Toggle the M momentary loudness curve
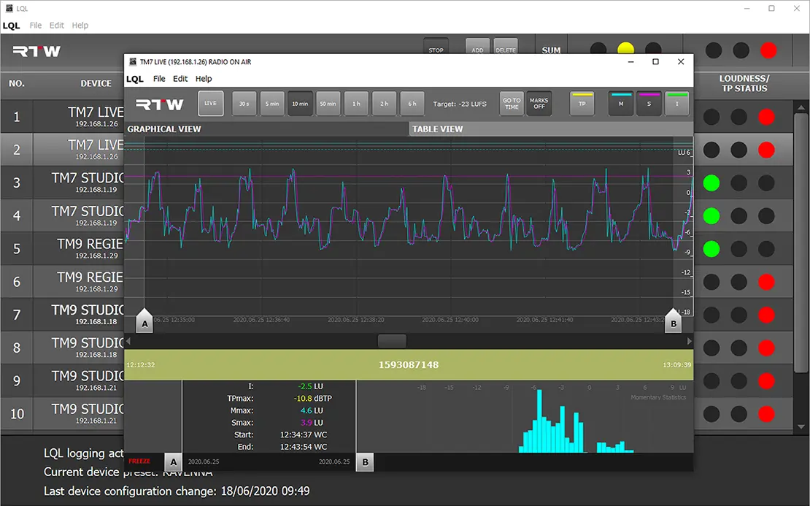Viewport: 810px width, 506px height. (622, 104)
